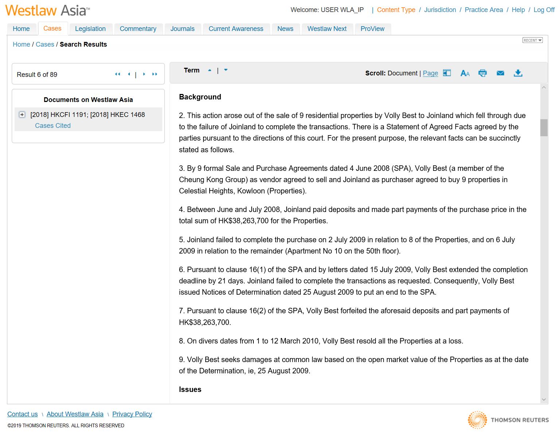This screenshot has width=560, height=432.
Task: Select the Cases tab
Action: point(52,28)
